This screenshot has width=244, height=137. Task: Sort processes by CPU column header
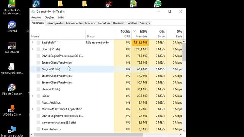coord(123,34)
